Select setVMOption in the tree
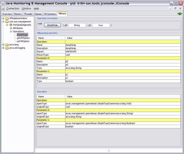 (x=23, y=41)
